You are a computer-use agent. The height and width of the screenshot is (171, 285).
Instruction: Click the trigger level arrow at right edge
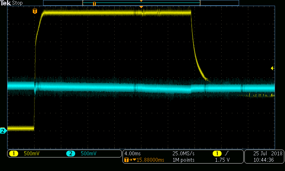point(273,68)
